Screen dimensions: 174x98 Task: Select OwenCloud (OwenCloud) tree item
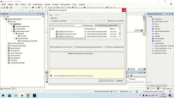pyautogui.click(x=18, y=46)
